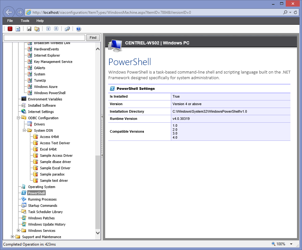Click the expand all double-chevron icon
302x250 pixels.
click(48, 29)
